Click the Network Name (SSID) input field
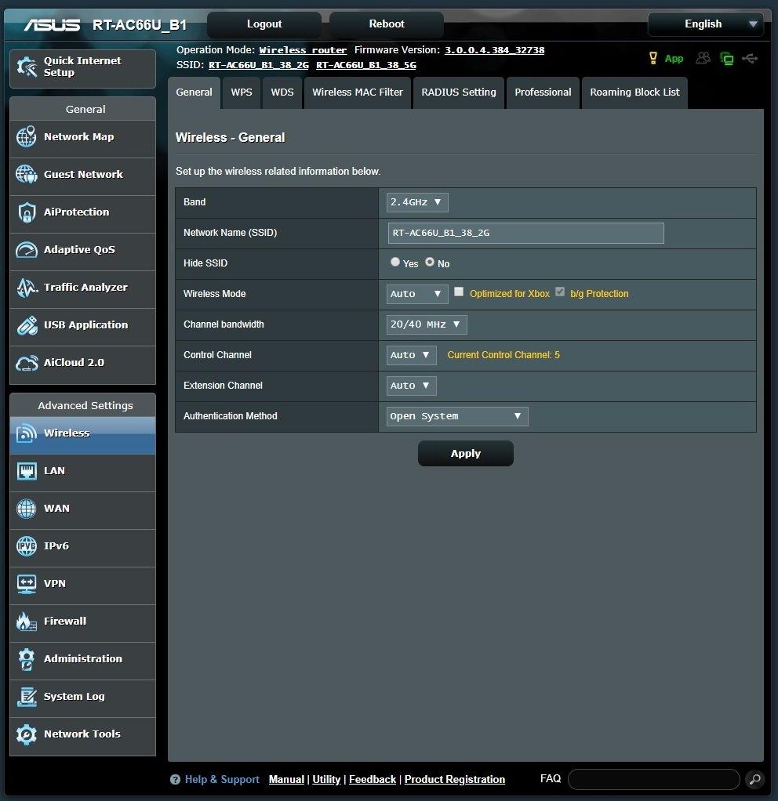This screenshot has height=801, width=778. 526,233
